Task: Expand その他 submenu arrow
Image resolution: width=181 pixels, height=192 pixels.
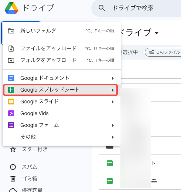Action: click(x=113, y=137)
